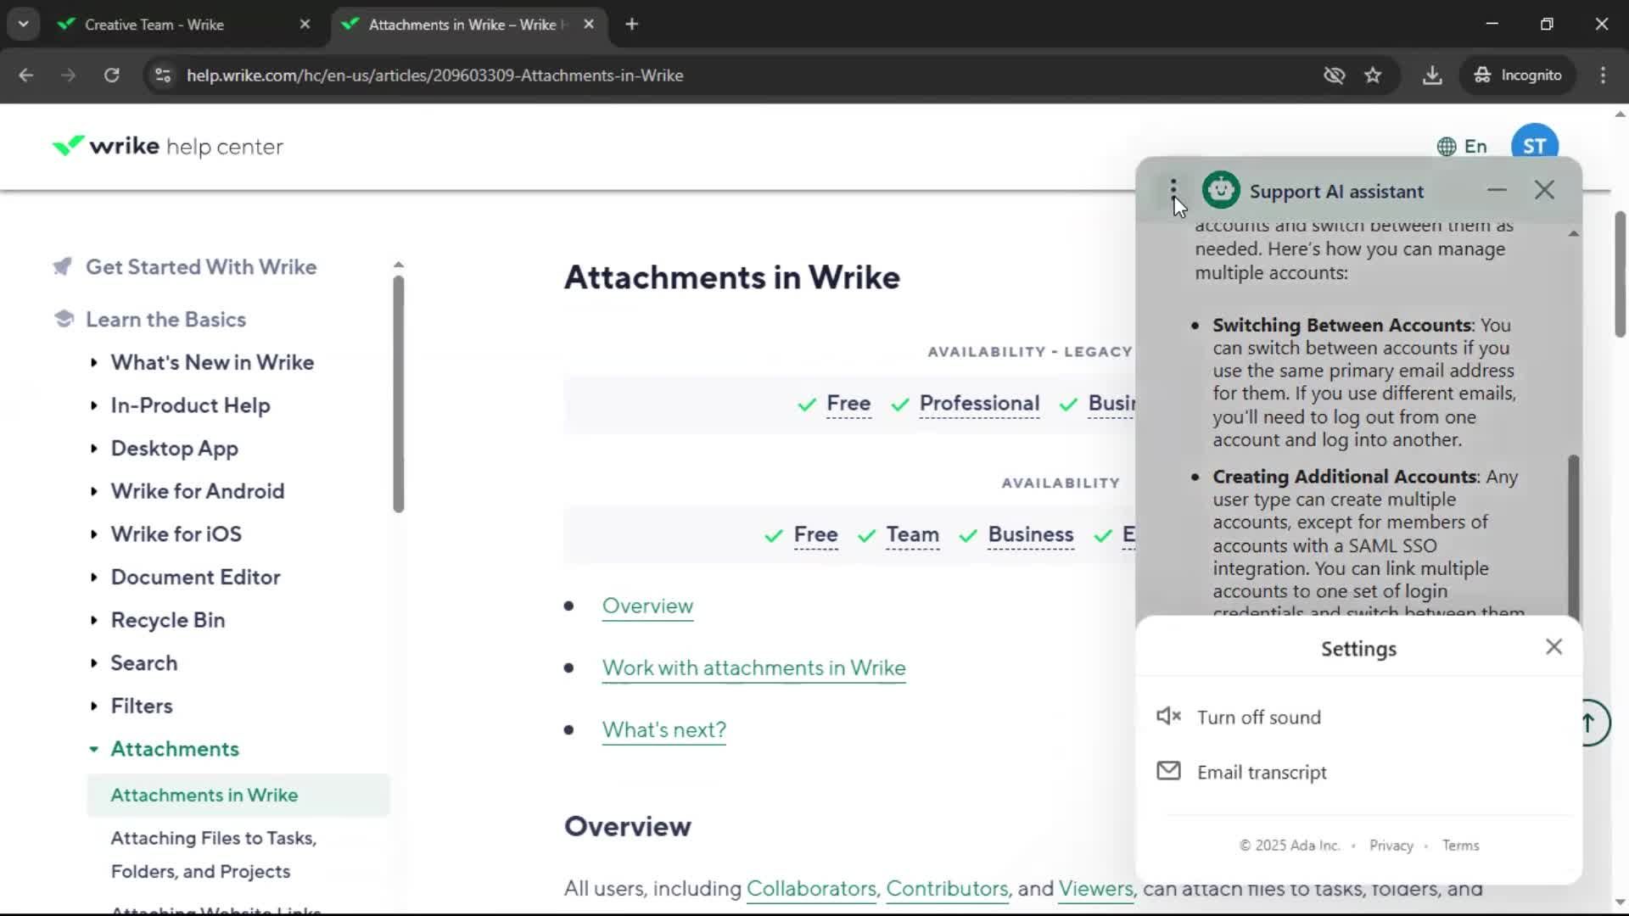
Task: Click the chat conversation scrollbar thumb
Action: pos(1573,536)
